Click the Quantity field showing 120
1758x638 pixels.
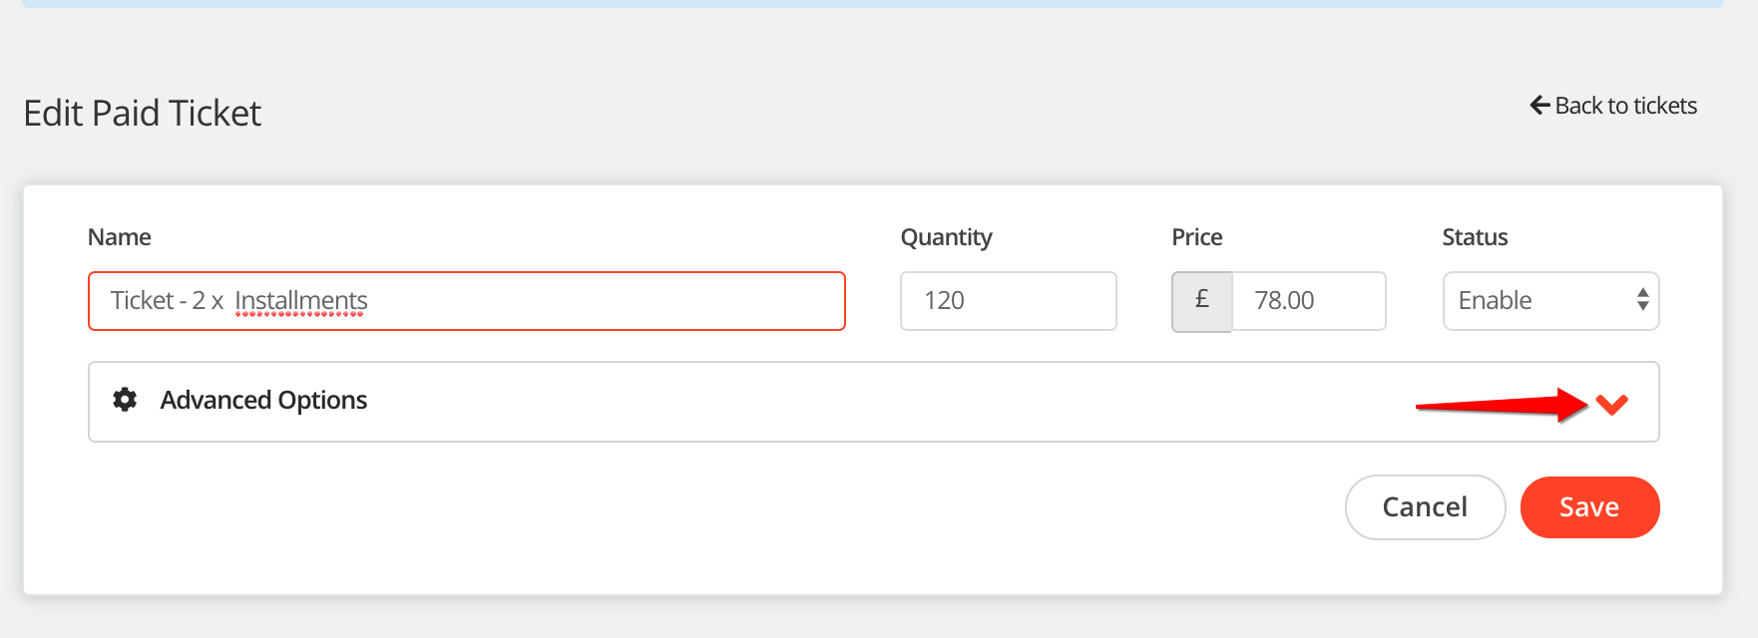pyautogui.click(x=1008, y=301)
